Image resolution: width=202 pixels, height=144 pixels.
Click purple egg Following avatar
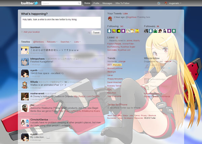pos(123,31)
